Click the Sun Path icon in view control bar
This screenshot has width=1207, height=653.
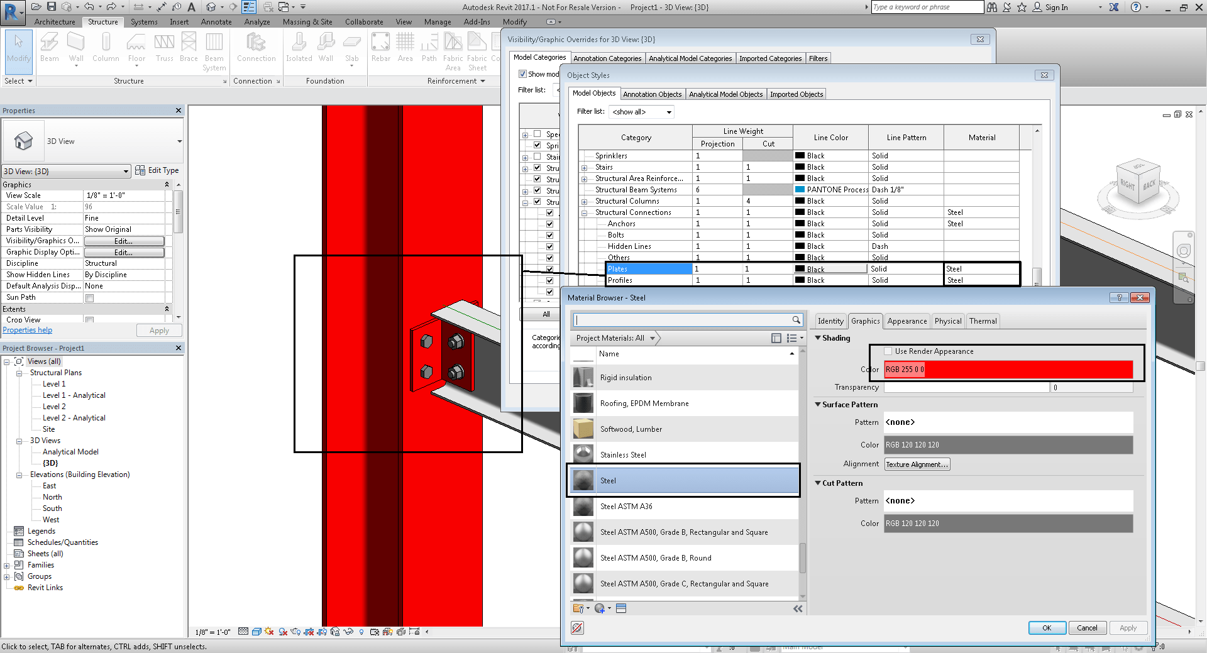pyautogui.click(x=270, y=632)
